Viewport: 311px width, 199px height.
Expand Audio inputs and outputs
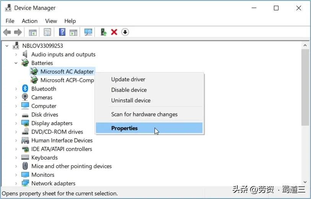pyautogui.click(x=16, y=55)
